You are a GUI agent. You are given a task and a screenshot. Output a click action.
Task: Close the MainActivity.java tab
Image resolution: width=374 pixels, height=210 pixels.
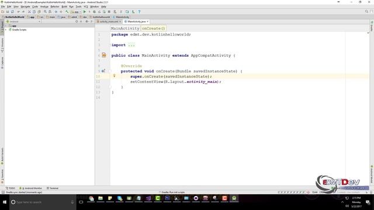[148, 22]
